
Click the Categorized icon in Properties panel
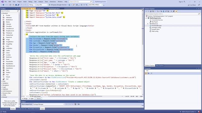[146, 73]
